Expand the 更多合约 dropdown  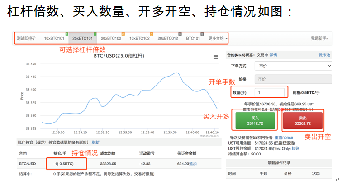point(217,39)
